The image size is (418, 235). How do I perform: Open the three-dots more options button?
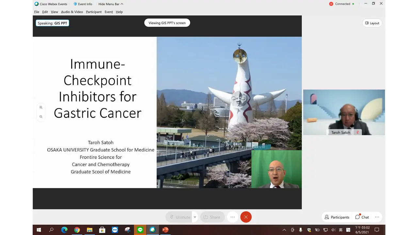click(233, 217)
